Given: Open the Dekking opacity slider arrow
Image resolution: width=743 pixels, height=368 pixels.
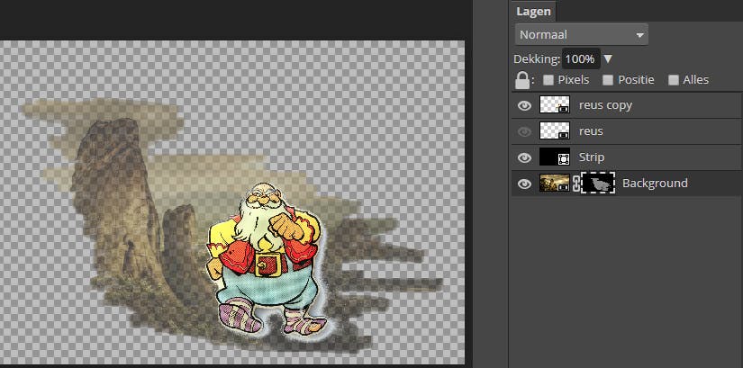Looking at the screenshot, I should coord(609,59).
